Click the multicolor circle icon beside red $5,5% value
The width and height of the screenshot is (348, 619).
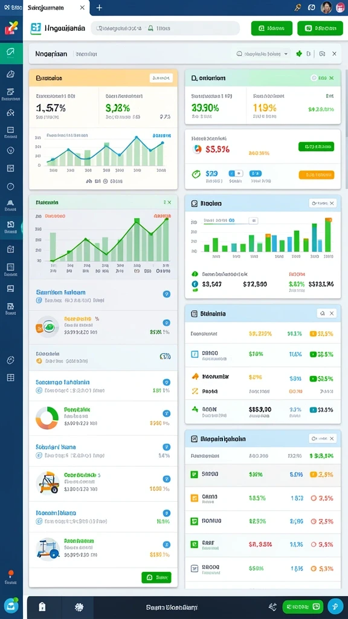pyautogui.click(x=198, y=149)
